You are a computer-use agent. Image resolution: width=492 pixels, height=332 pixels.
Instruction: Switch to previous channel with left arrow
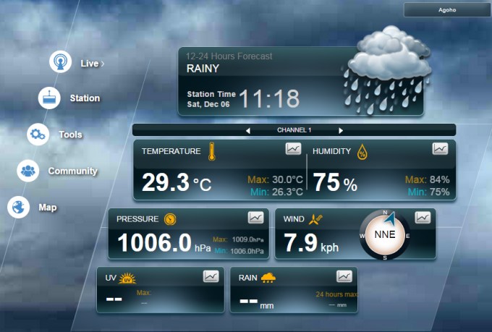pos(247,130)
